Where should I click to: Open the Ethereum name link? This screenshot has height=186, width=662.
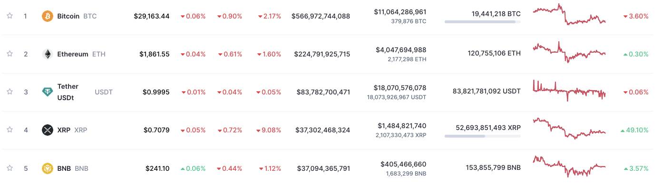coord(73,54)
